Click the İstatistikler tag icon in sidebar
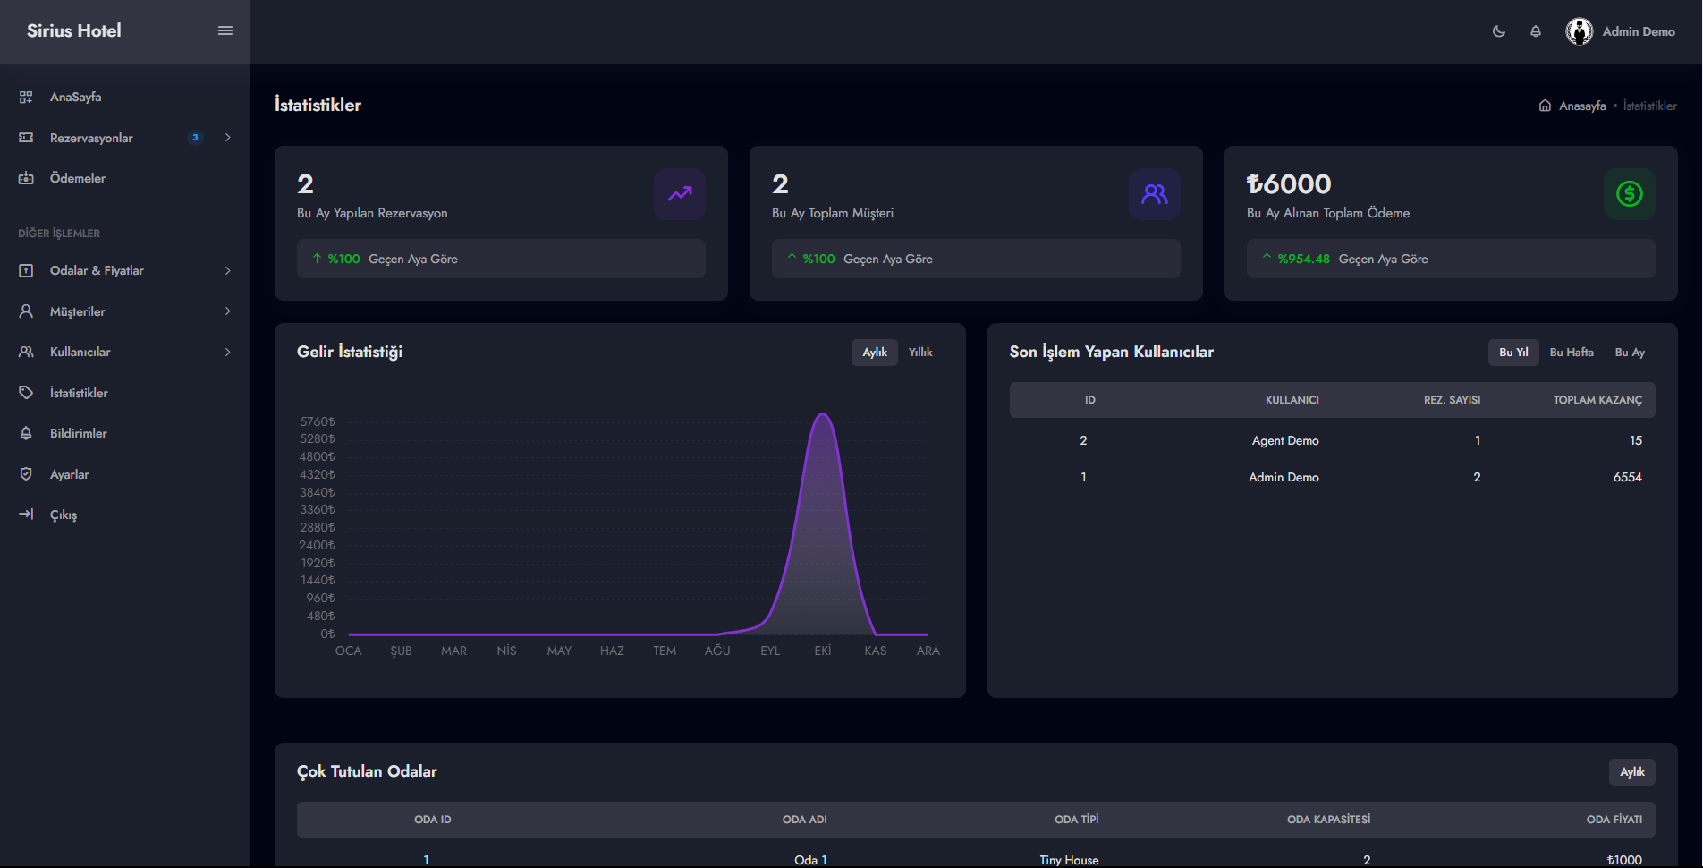 click(26, 393)
